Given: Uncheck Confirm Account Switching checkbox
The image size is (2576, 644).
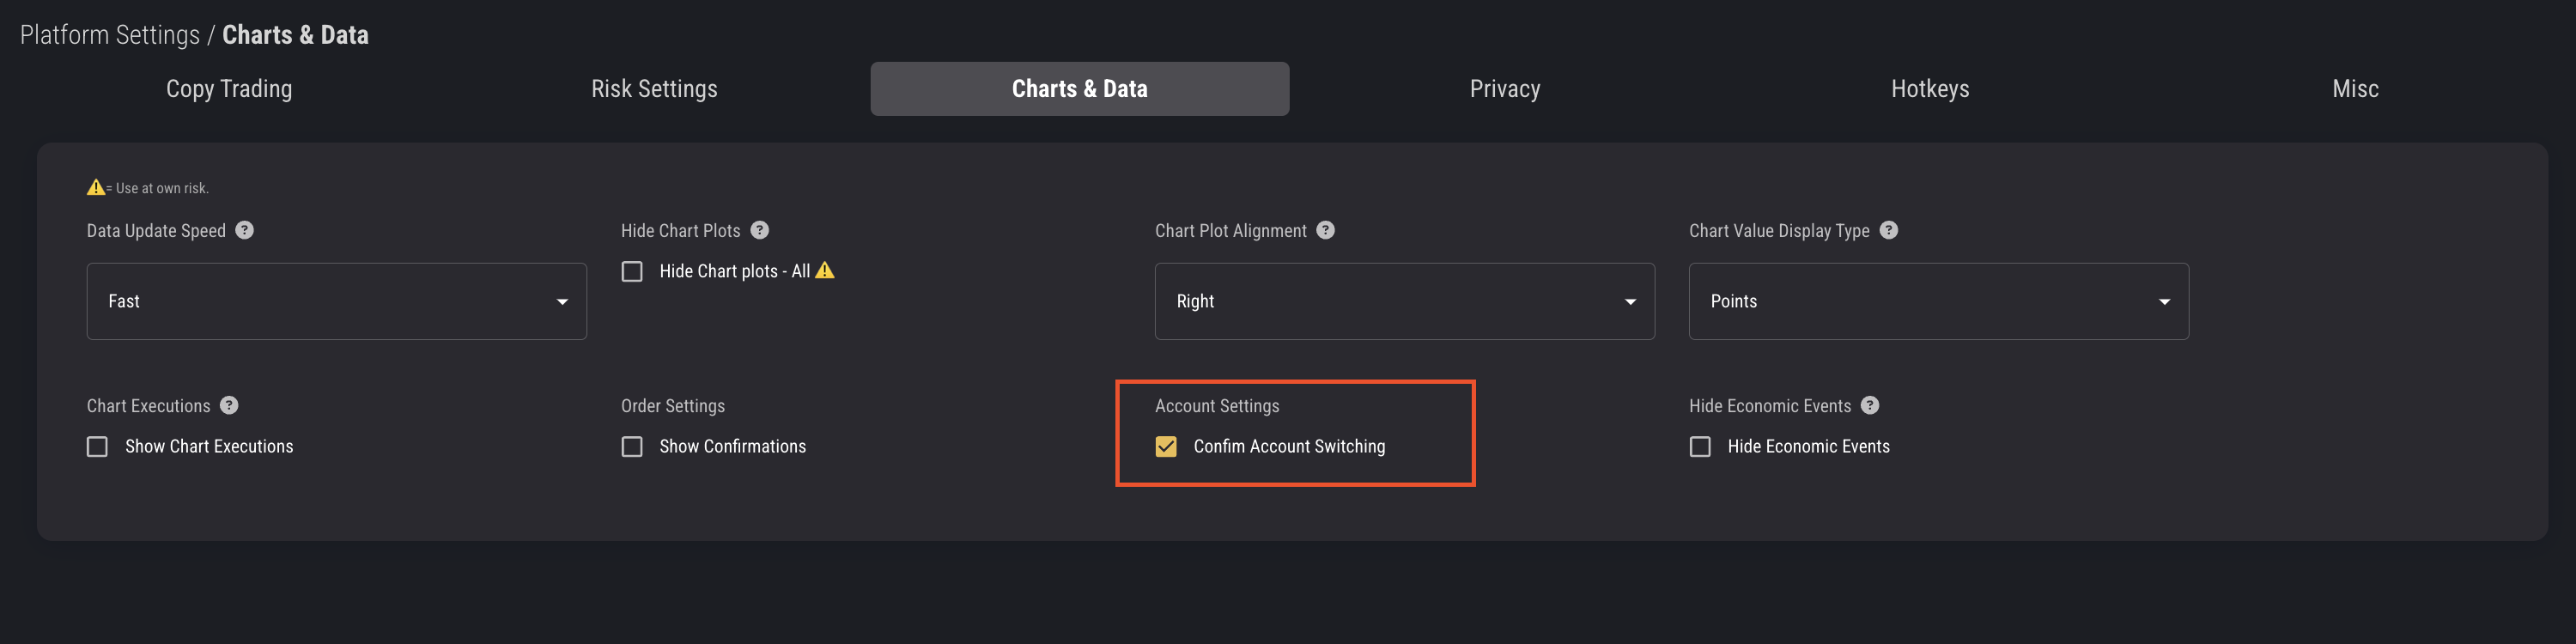Looking at the screenshot, I should (x=1166, y=447).
